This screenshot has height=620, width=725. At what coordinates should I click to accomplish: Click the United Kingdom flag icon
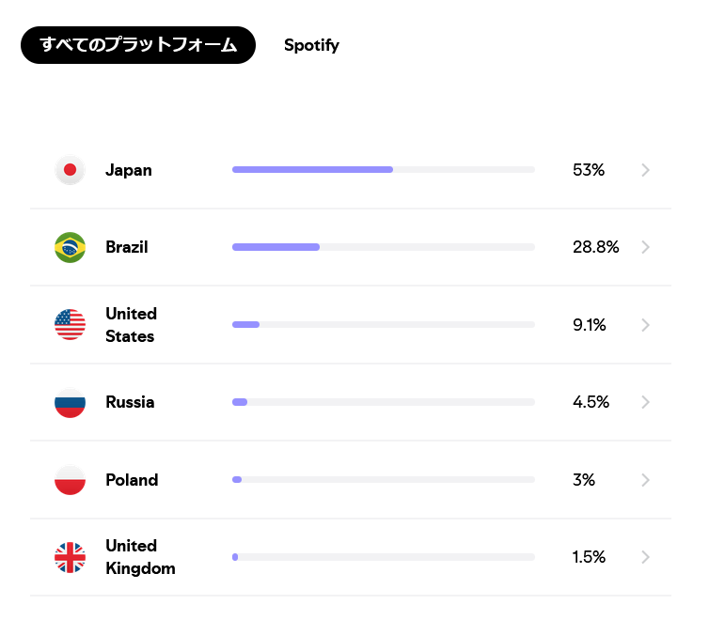pos(70,557)
